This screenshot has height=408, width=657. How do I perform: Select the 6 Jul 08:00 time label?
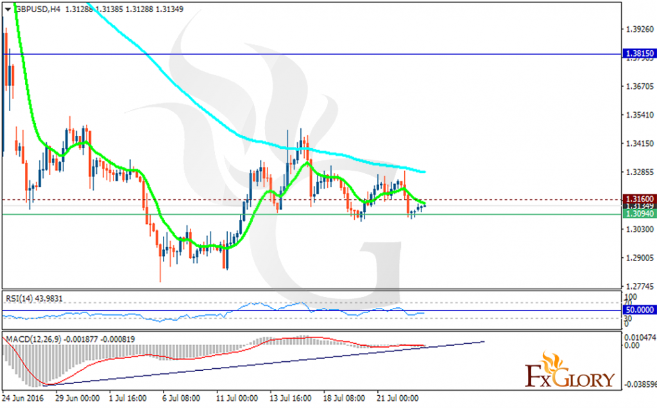[182, 398]
